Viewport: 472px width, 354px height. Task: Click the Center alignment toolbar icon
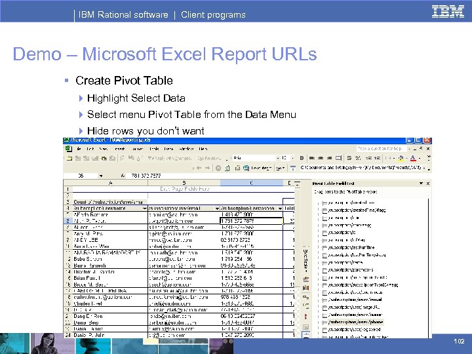[321, 158]
